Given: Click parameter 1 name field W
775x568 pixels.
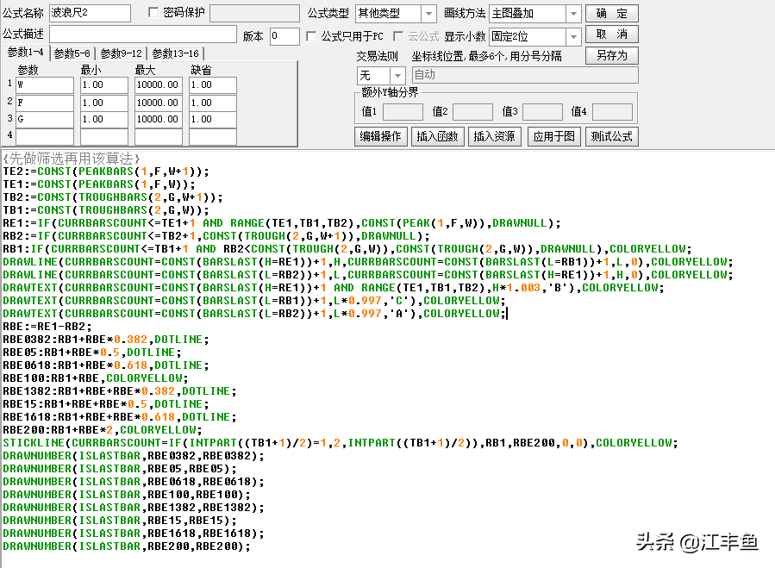Looking at the screenshot, I should (45, 85).
